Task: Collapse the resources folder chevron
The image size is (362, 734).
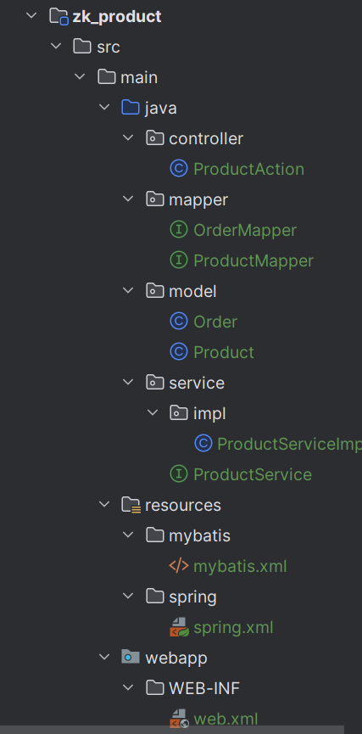Action: click(103, 505)
